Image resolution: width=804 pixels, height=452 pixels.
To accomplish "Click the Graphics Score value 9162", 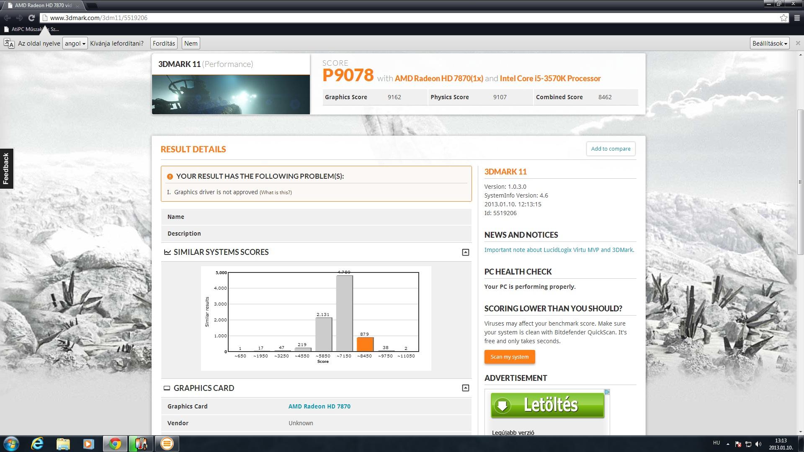I will (x=394, y=97).
